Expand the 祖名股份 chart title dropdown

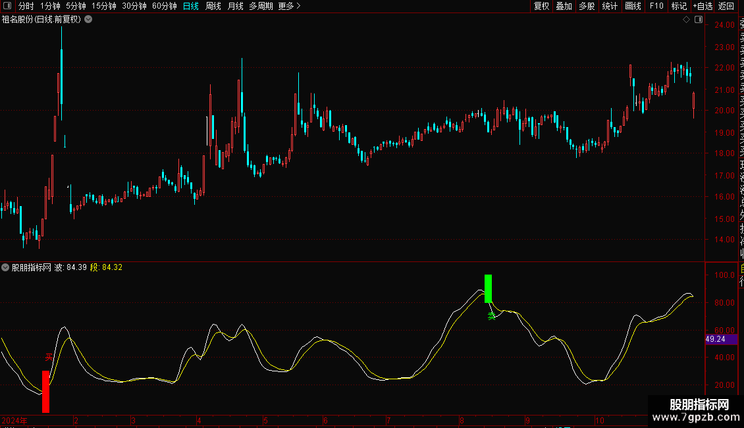point(88,20)
